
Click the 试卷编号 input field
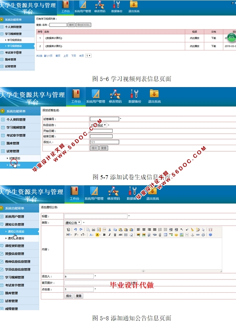[105, 119]
